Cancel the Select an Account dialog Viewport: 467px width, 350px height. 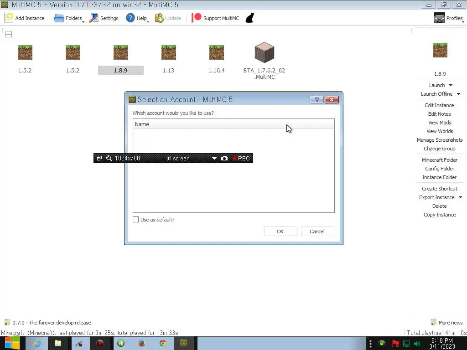[x=317, y=231]
